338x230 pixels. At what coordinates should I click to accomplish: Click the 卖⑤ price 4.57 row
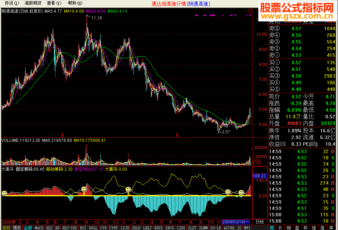tap(302, 28)
